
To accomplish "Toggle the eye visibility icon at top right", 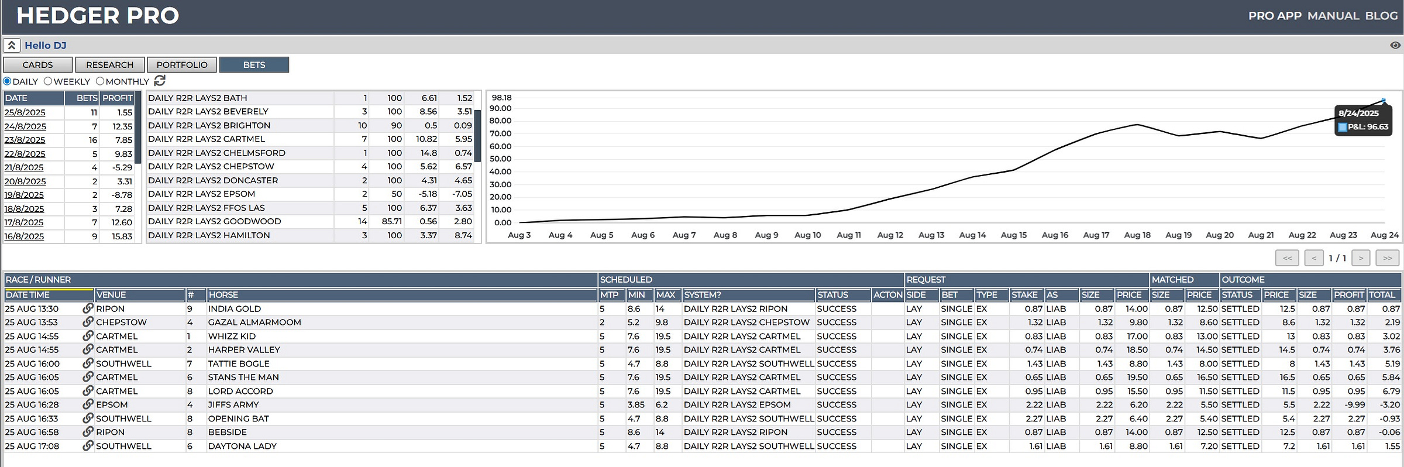I will [x=1395, y=46].
